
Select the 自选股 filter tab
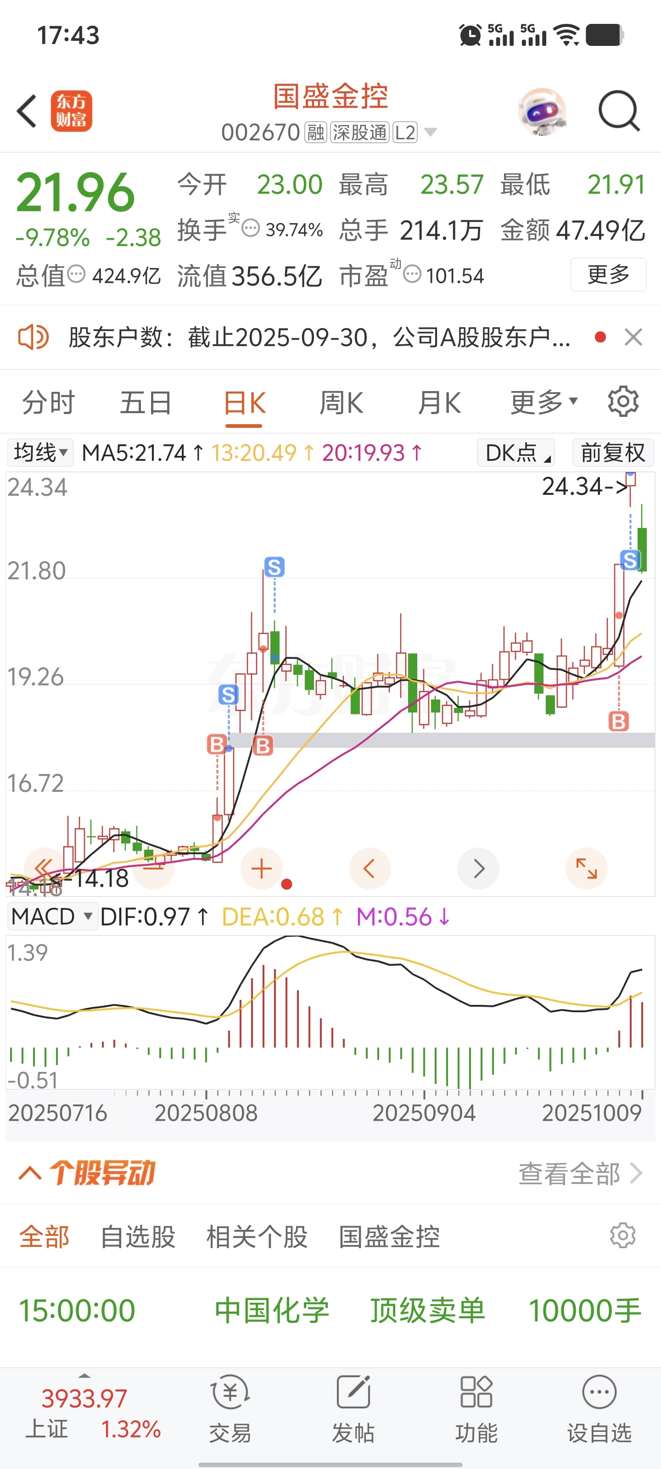(138, 1236)
